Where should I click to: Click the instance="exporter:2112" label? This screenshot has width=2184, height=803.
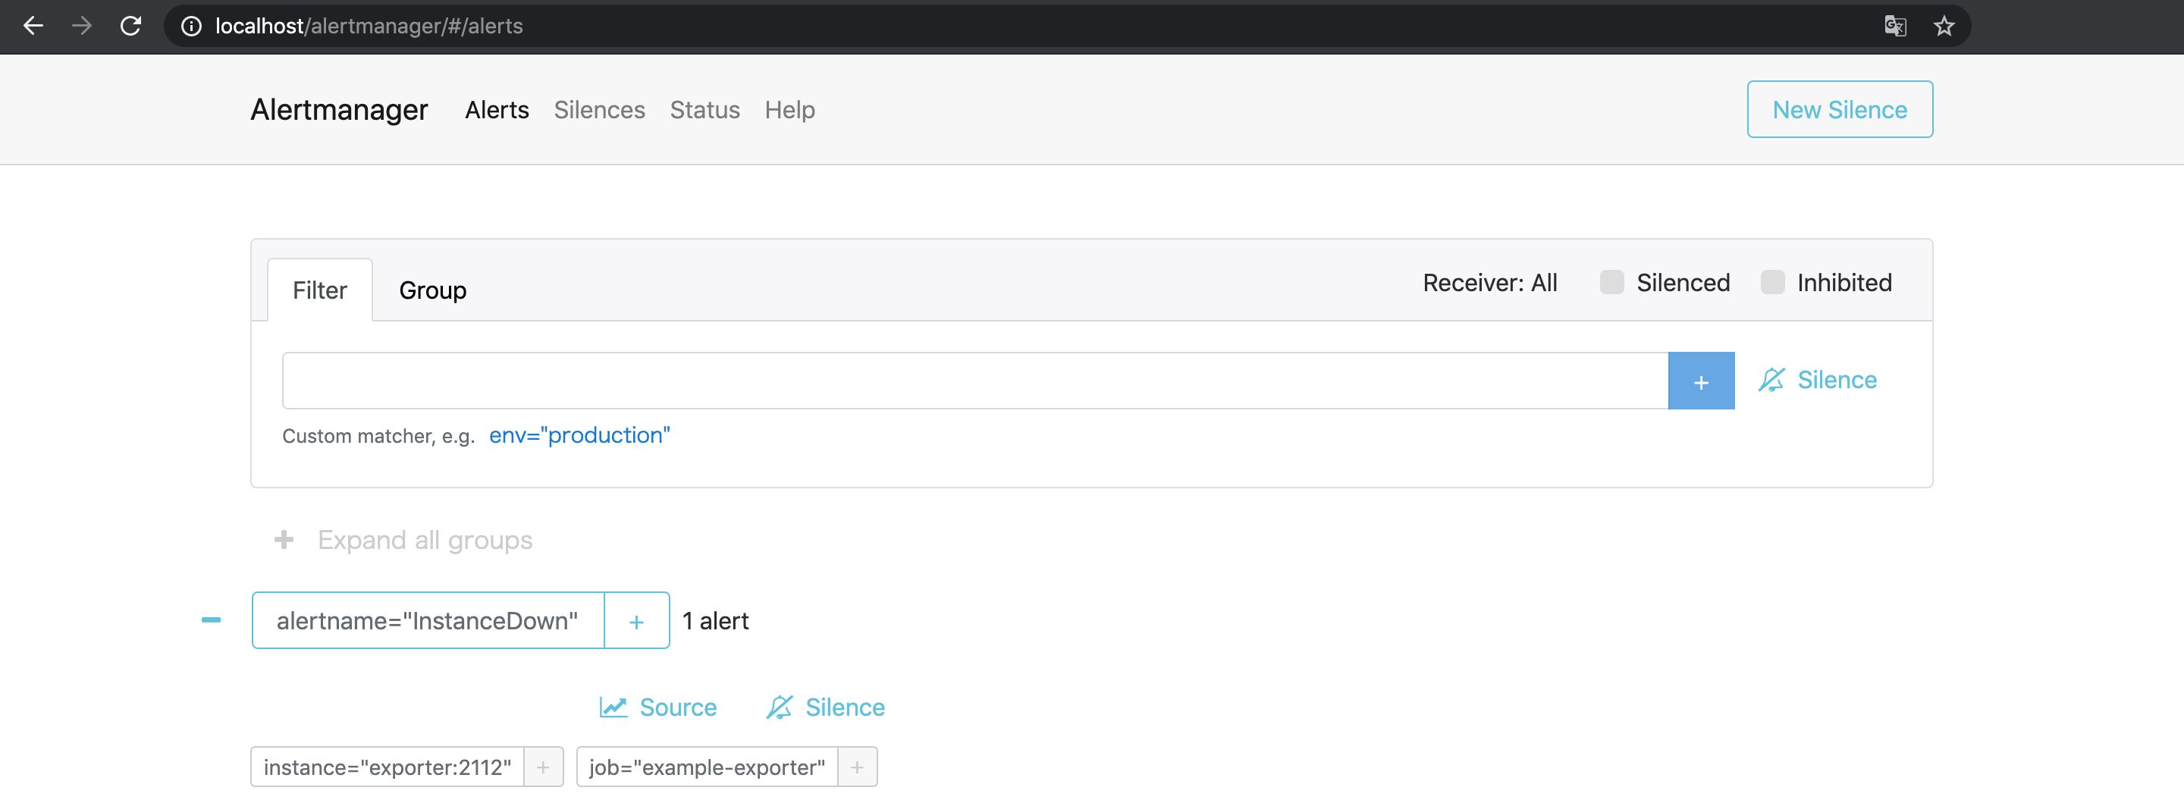tap(388, 767)
